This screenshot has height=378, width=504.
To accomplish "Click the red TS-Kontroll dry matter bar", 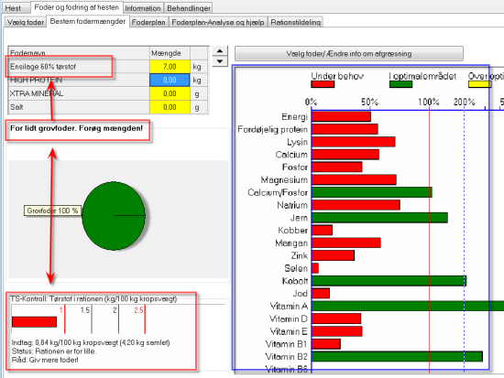I will [34, 322].
